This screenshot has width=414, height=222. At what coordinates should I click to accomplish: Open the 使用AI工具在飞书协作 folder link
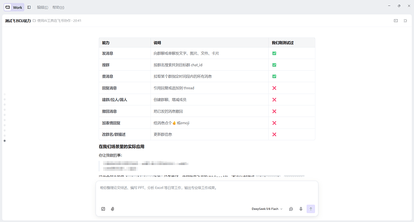pos(52,20)
